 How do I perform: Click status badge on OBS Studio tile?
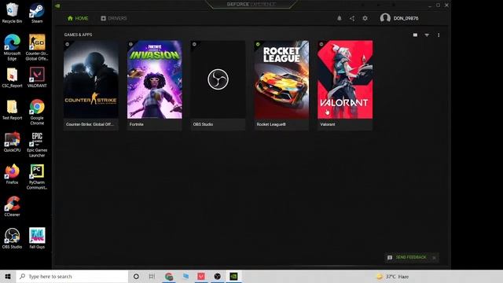tap(194, 44)
